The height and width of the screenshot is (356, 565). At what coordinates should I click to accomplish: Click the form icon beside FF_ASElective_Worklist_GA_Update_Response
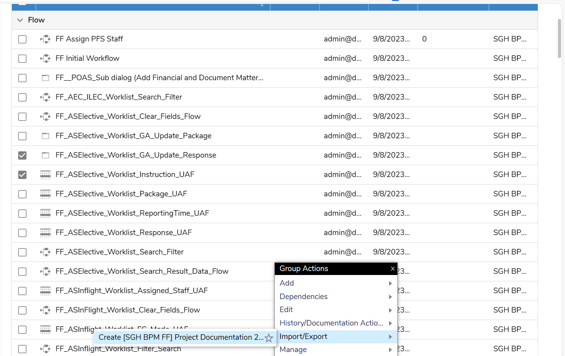pyautogui.click(x=45, y=155)
